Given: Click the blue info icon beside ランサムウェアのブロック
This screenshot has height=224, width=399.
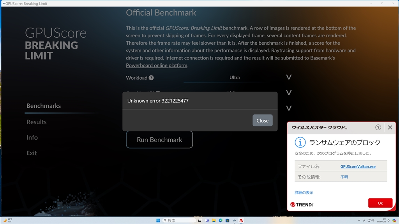Looking at the screenshot, I should click(300, 142).
